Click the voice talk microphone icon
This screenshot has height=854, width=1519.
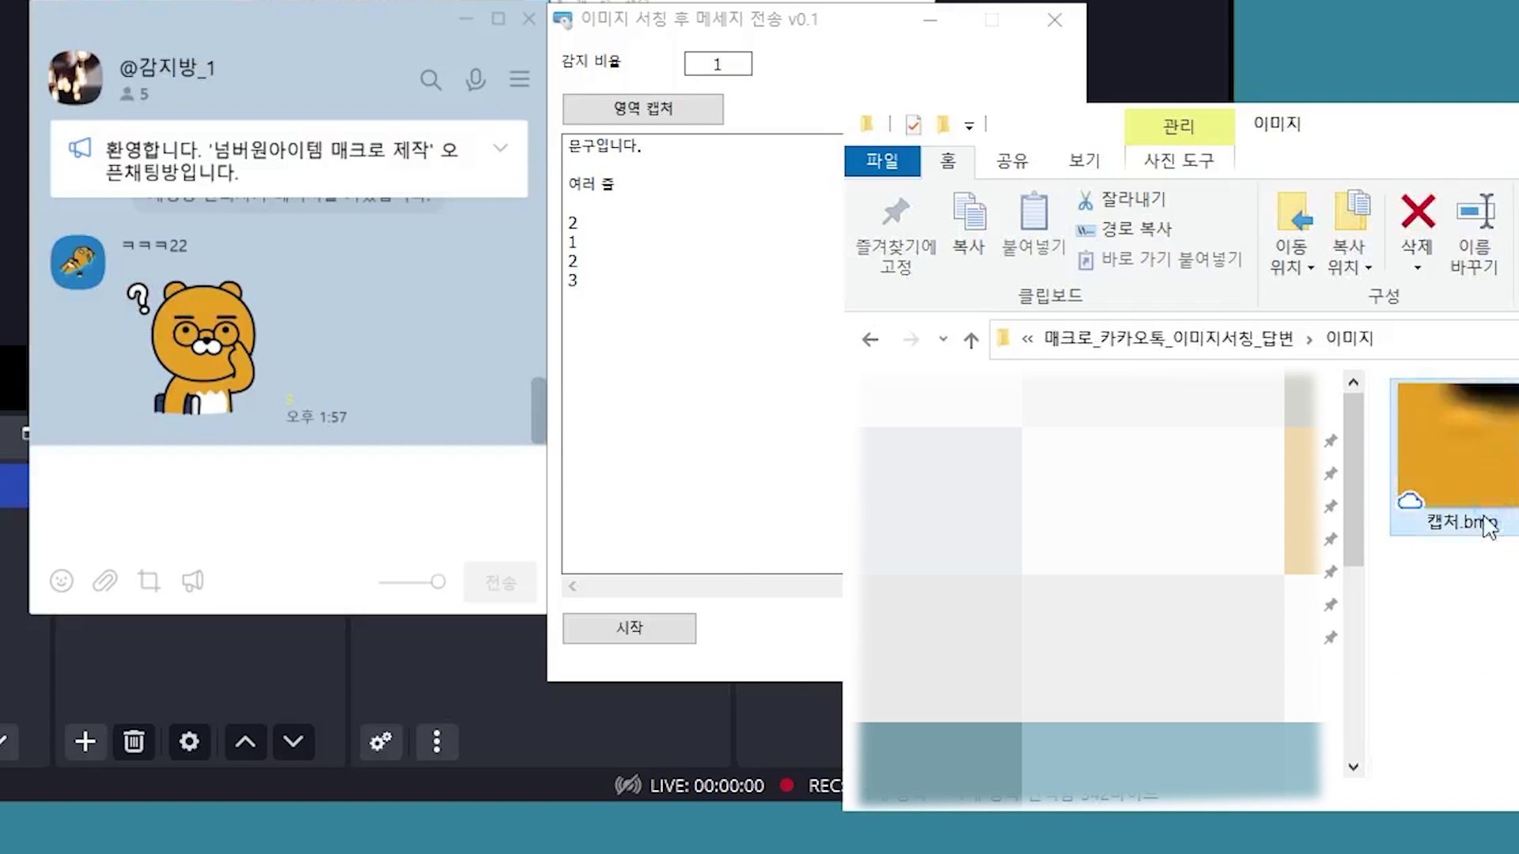click(x=475, y=79)
